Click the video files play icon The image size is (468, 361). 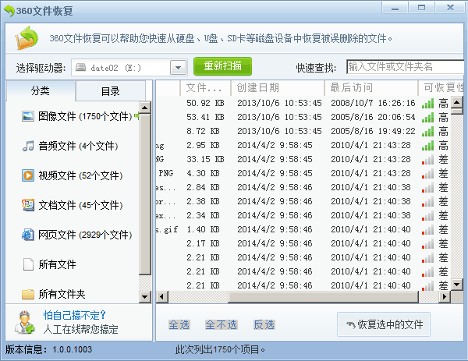tap(28, 175)
